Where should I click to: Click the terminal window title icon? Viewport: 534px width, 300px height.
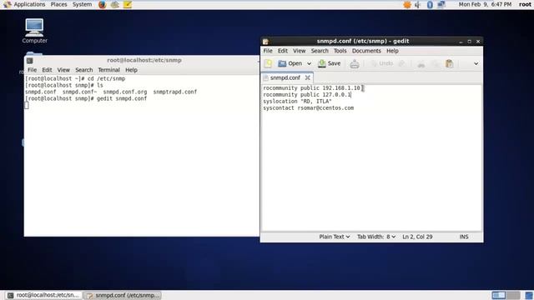point(30,61)
